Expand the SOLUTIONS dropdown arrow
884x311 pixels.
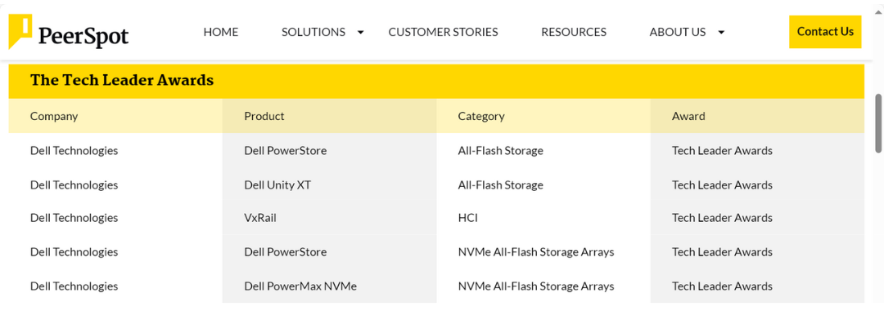tap(361, 32)
